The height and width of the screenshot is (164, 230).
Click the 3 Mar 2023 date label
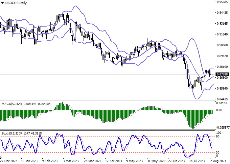(x=71, y=161)
